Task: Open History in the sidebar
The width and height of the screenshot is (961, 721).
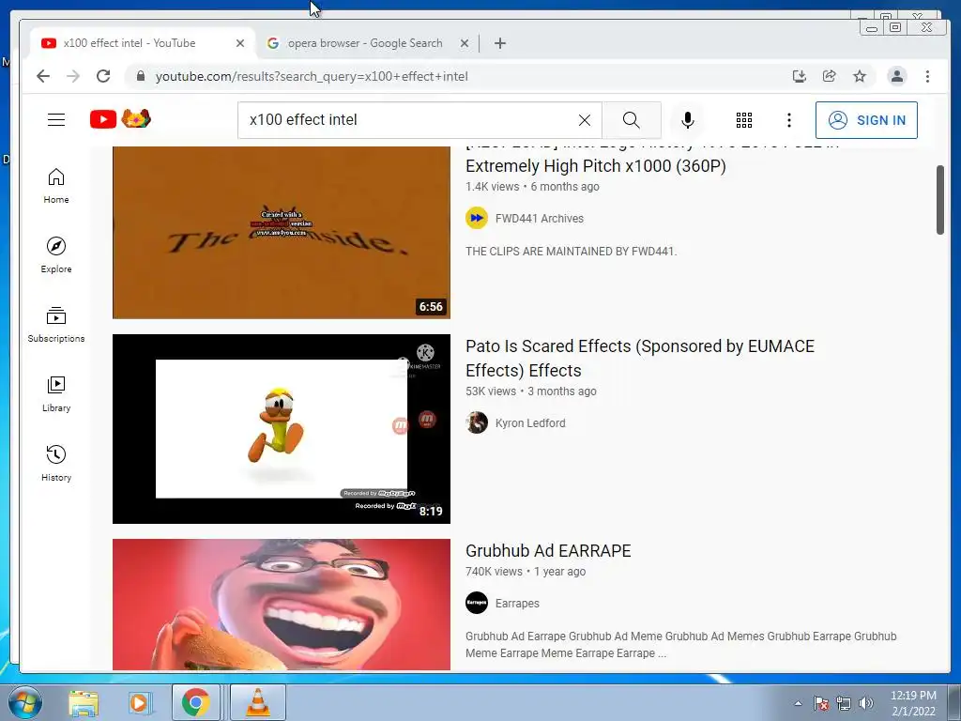Action: pyautogui.click(x=56, y=463)
